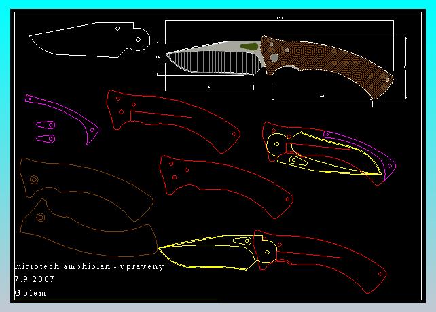Select the striped blade grind of rendered knife
This screenshot has height=312, width=436.
214,63
